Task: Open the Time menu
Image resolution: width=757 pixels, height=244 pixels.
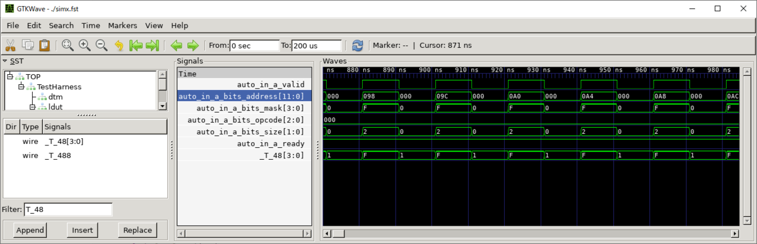Action: [x=91, y=26]
